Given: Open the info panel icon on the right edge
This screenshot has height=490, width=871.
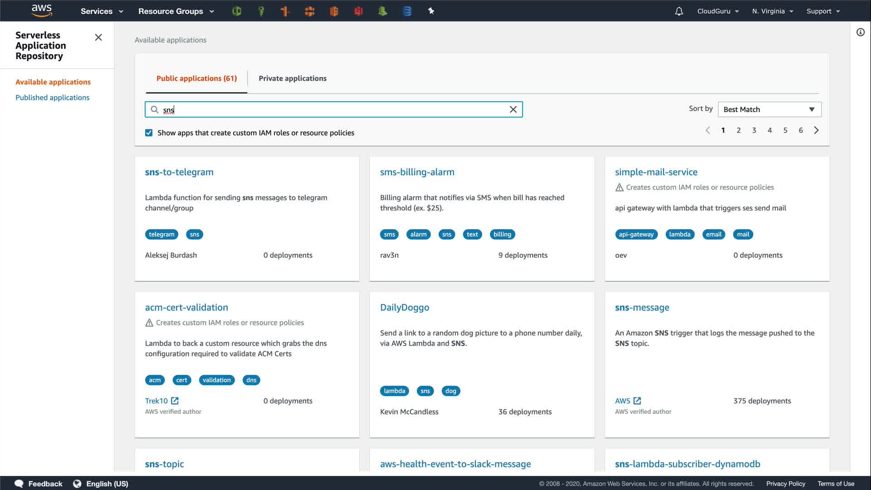Looking at the screenshot, I should click(860, 32).
